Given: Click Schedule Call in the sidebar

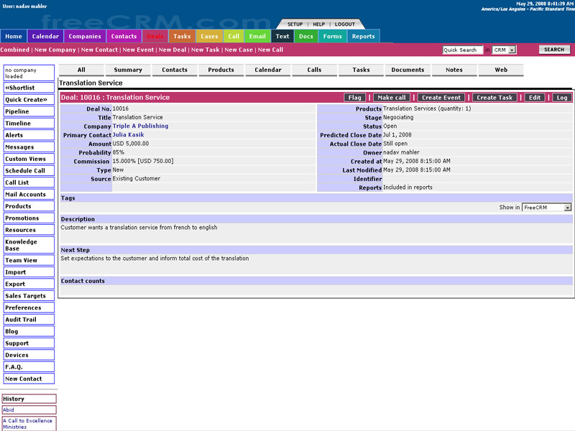Looking at the screenshot, I should 29,171.
